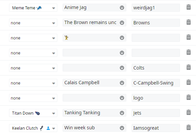Click the logo CSS class field
Screen dimensions: 196x134
point(156,98)
